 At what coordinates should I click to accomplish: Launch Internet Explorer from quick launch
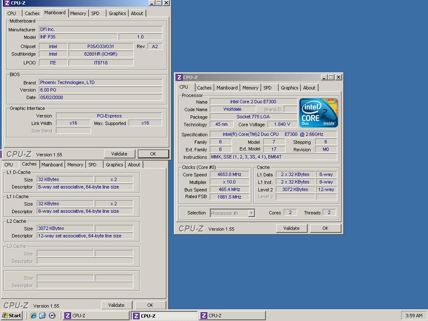[33, 316]
